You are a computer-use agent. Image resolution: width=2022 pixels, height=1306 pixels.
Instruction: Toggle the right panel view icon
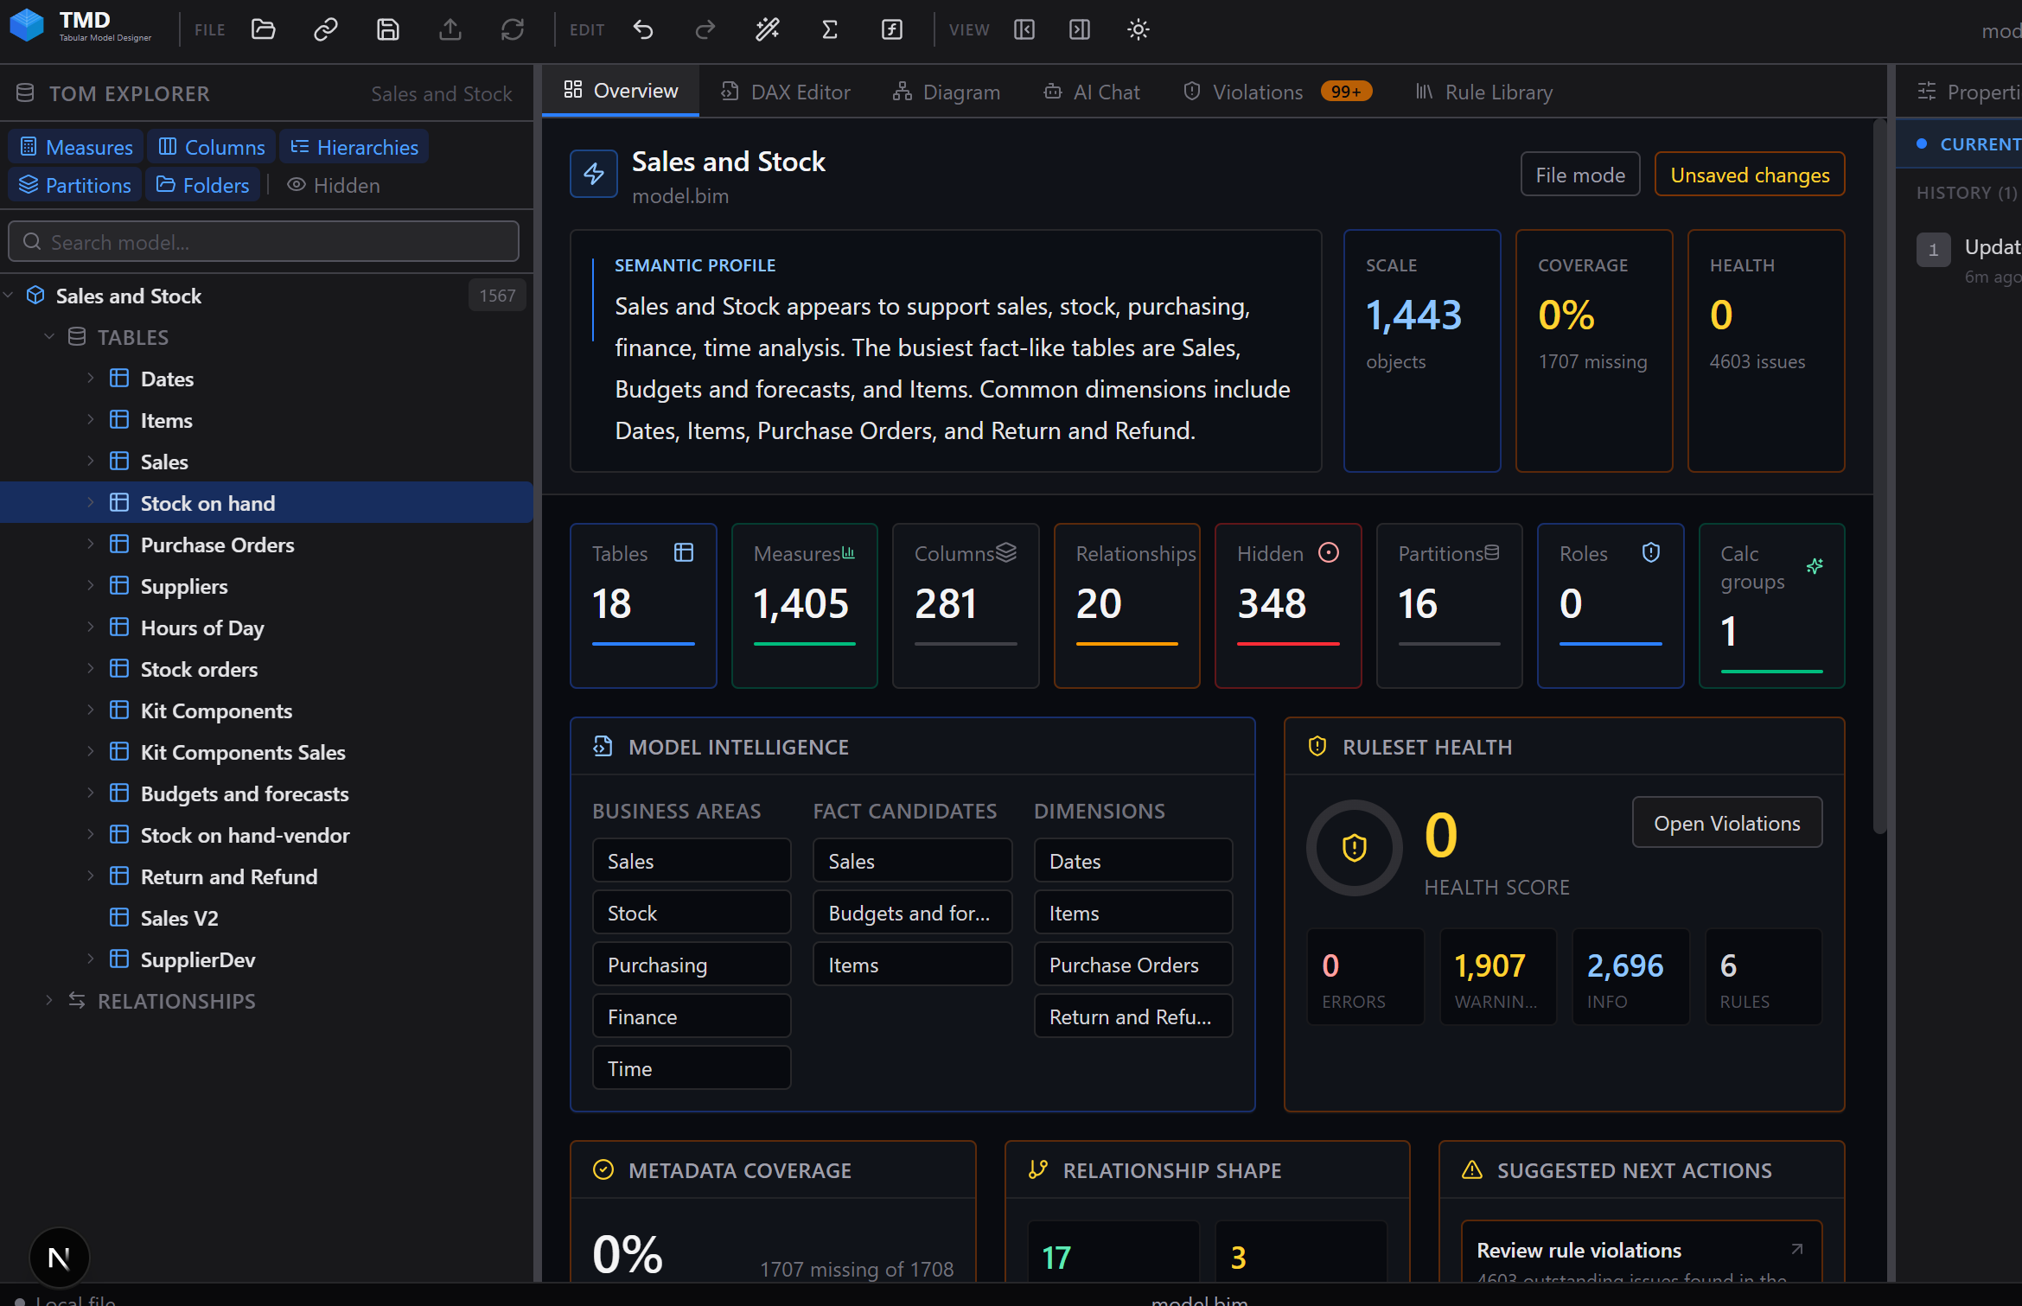click(1080, 29)
